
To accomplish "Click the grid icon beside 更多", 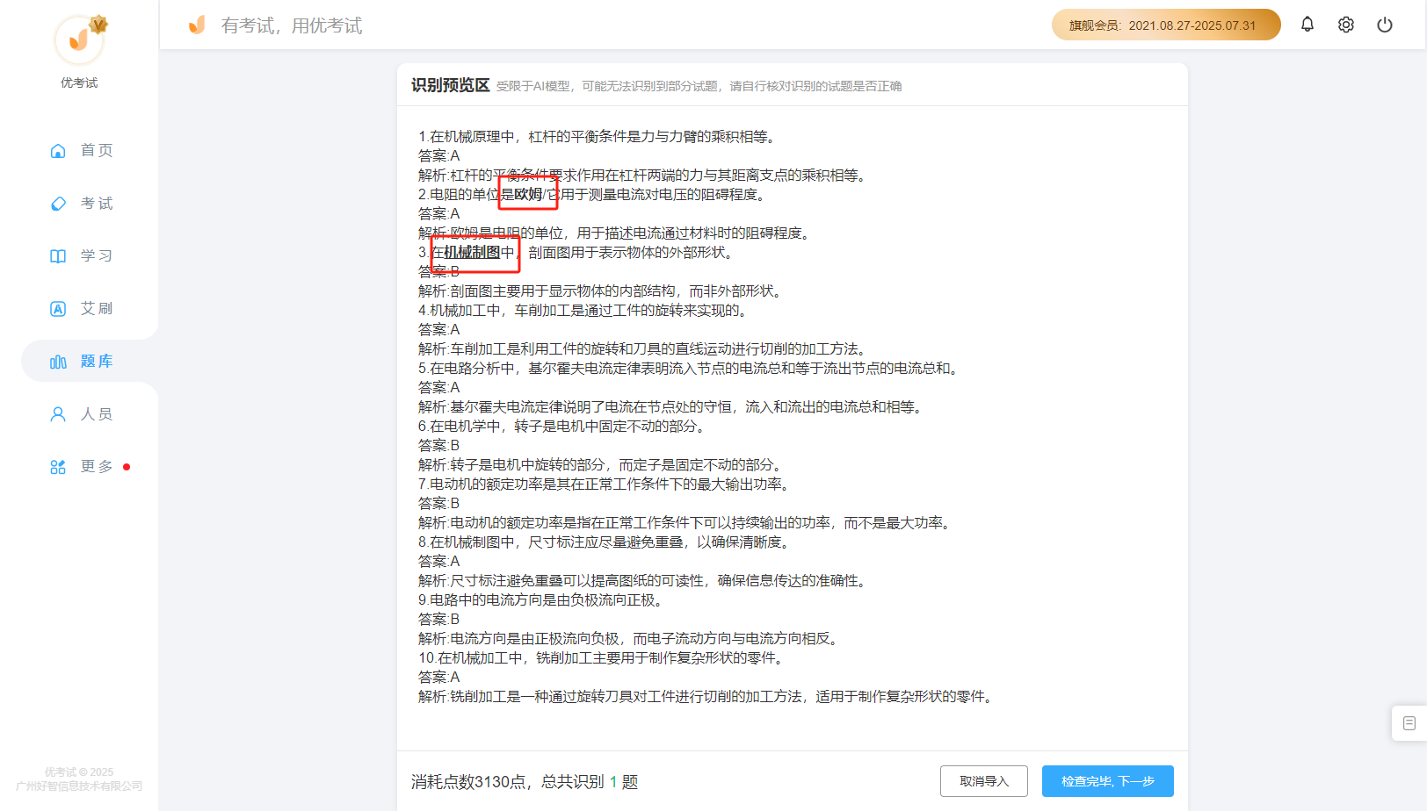I will click(x=58, y=467).
